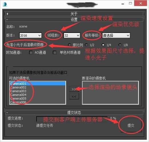Open the 服务等级 请选择 dropdown
149x142 pixels.
116,35
